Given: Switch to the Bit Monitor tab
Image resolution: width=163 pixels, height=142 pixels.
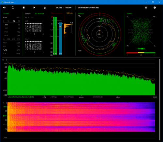Looking at the screenshot, I should (x=39, y=13).
